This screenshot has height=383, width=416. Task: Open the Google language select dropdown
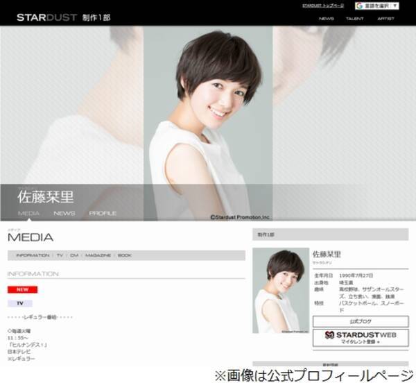(377, 6)
